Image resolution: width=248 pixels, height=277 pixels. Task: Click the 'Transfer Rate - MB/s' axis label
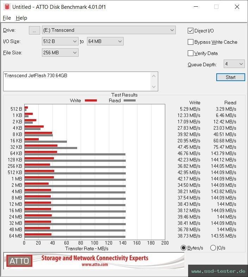point(87,248)
